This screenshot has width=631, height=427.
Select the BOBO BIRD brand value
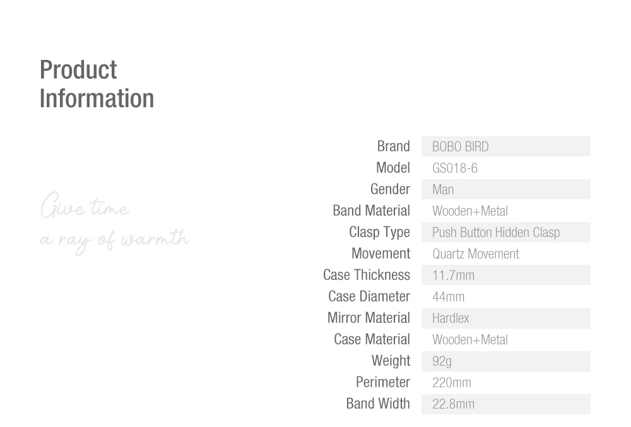tap(461, 147)
